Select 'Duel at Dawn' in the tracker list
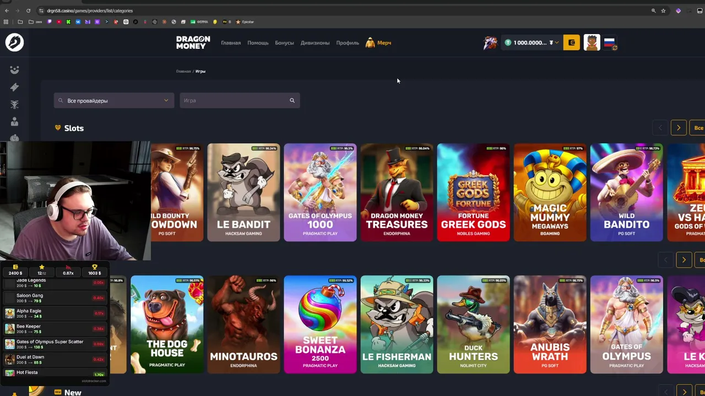The image size is (705, 396). point(55,360)
